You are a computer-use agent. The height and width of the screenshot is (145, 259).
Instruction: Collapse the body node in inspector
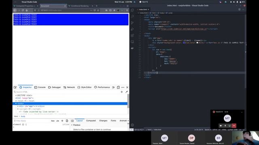click(16, 104)
